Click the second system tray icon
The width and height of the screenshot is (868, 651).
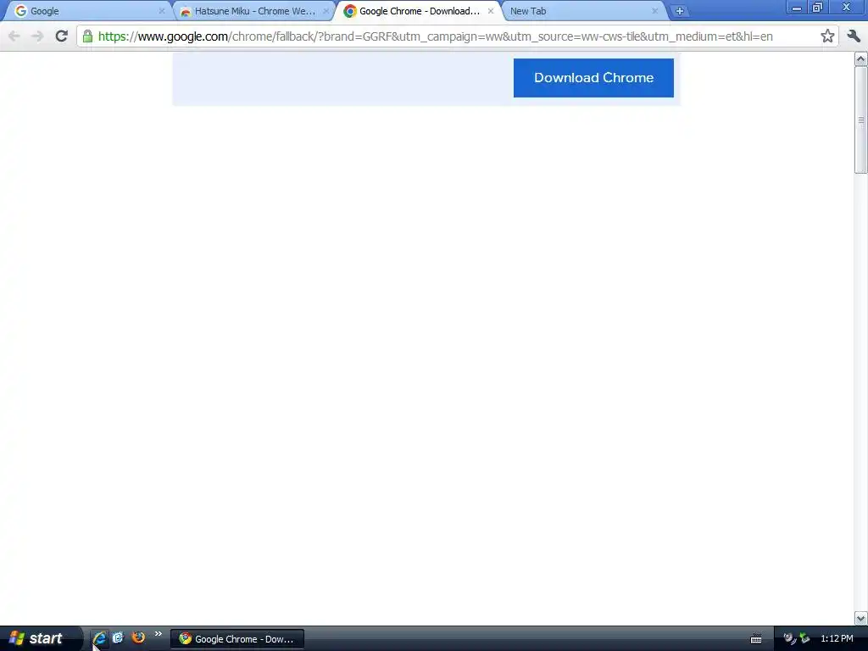coord(804,639)
